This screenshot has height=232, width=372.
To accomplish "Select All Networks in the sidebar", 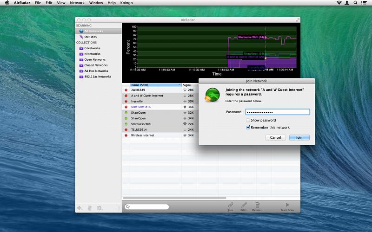I will pyautogui.click(x=93, y=31).
